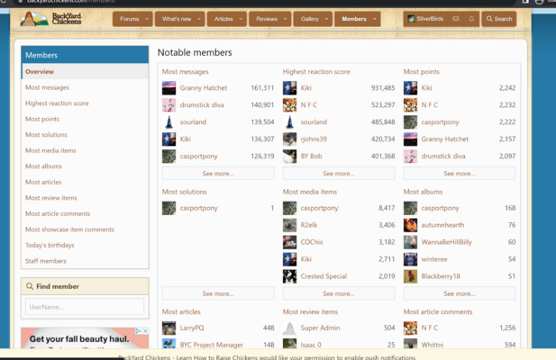Click rjohns39 avatar
The width and height of the screenshot is (556, 360).
point(289,139)
